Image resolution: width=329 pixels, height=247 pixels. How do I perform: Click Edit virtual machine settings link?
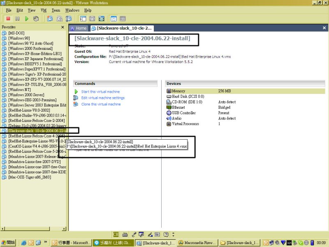[x=103, y=98]
